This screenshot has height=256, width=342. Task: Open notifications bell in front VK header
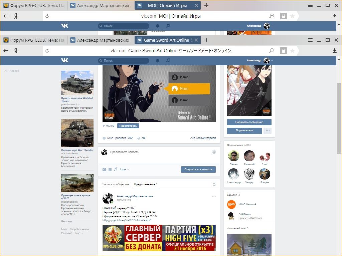click(158, 60)
